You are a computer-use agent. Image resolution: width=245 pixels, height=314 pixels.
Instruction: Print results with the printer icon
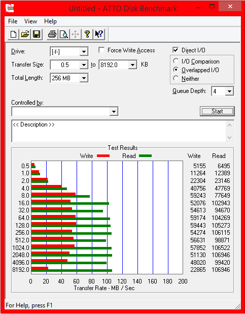tap(52, 34)
